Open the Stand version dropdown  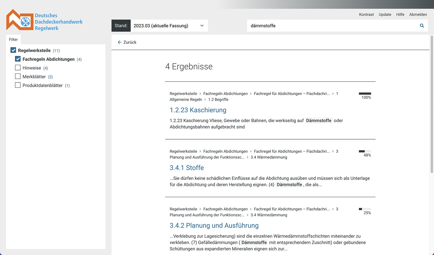point(169,26)
